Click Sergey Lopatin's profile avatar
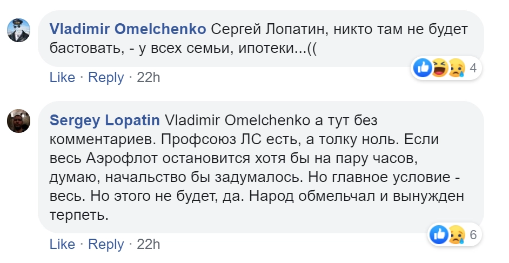This screenshot has height=263, width=509. pos(18,121)
